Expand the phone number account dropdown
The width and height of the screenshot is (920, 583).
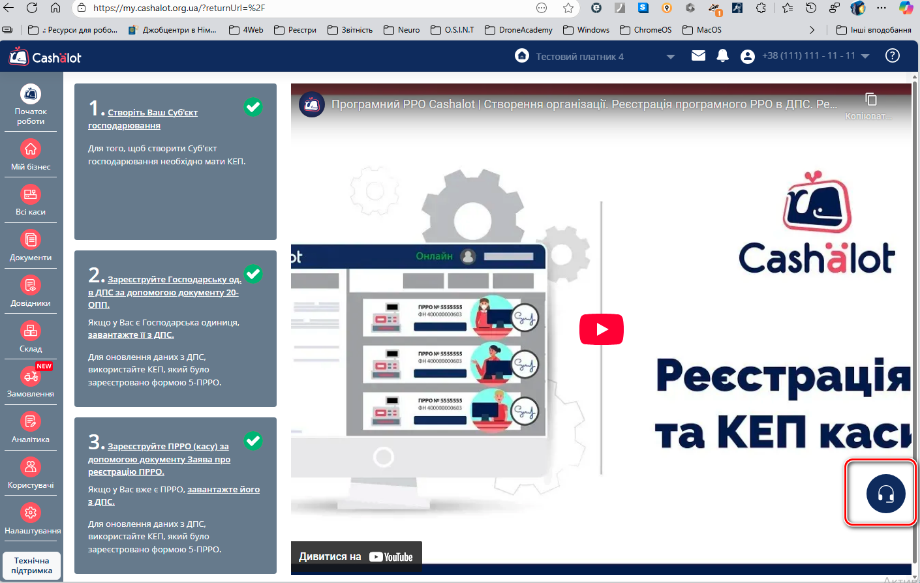pos(865,56)
